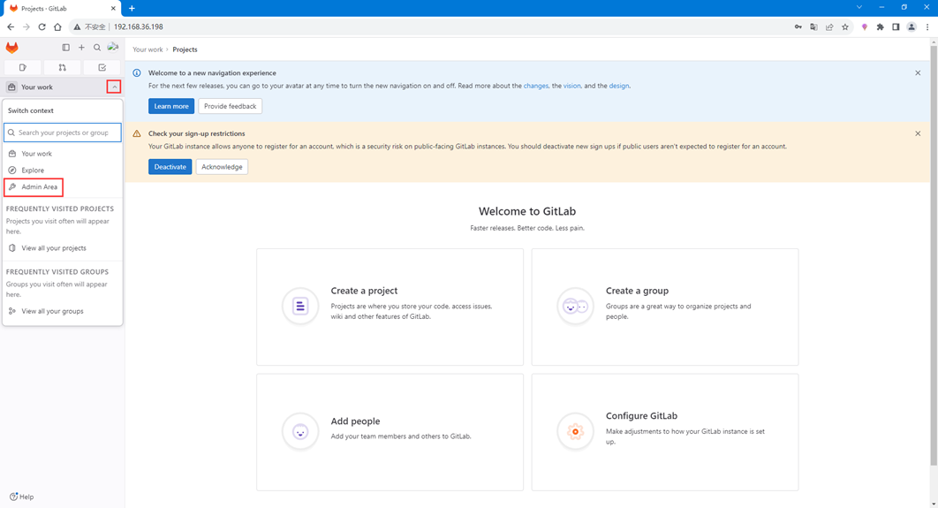938x508 pixels.
Task: Toggle the sidebar collapse icon
Action: tap(66, 48)
